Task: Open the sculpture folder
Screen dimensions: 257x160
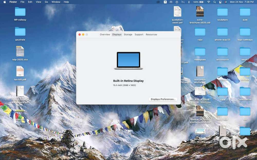Action: 222,12
